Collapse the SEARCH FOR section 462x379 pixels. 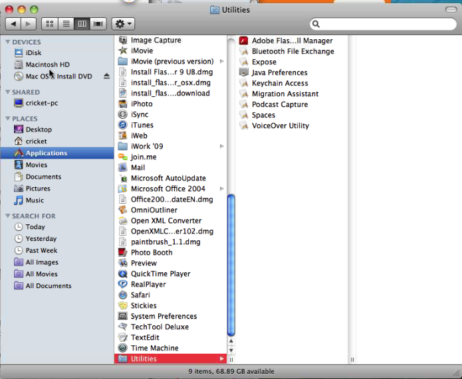click(8, 216)
